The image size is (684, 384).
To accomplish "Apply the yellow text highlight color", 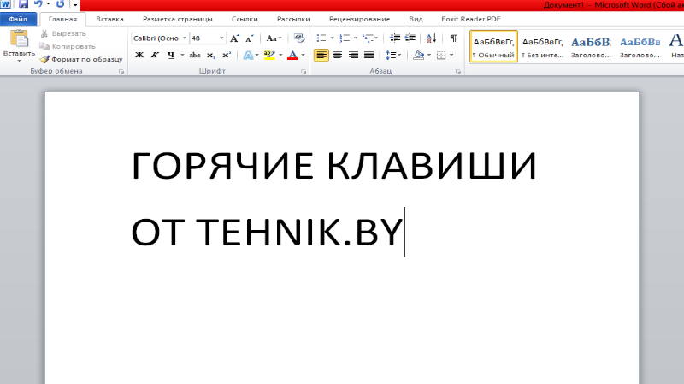I will point(269,55).
